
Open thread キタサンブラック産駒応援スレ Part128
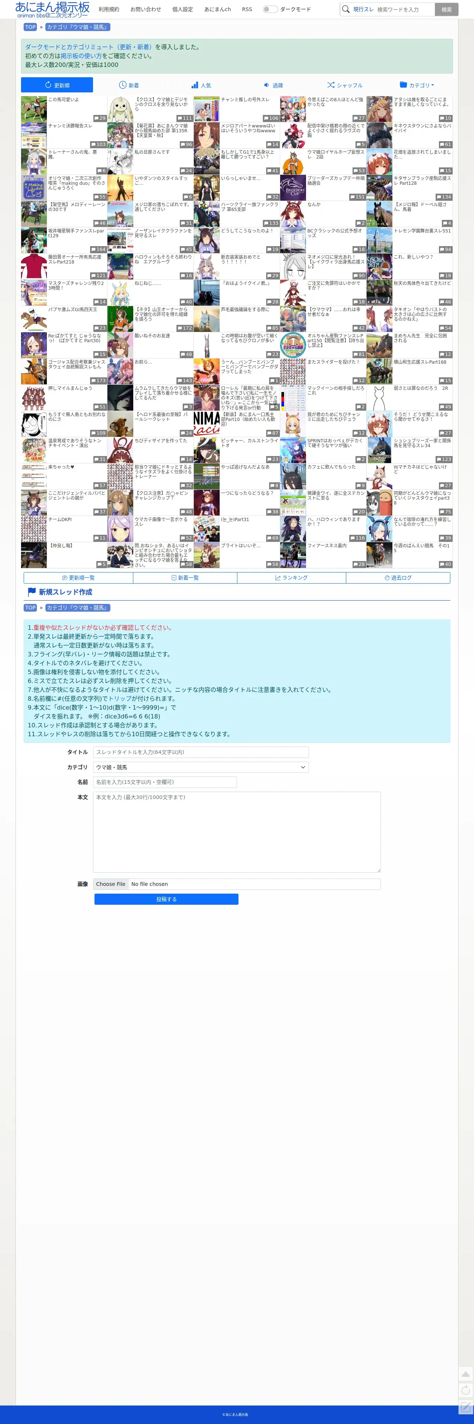(x=409, y=188)
